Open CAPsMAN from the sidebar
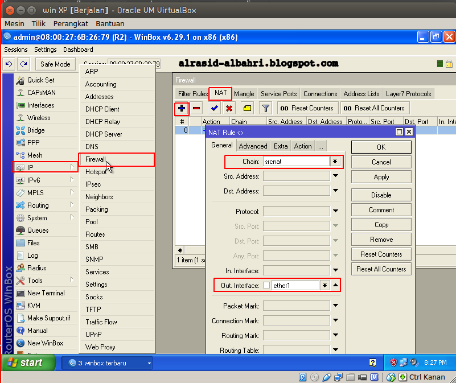Viewport: 456px width, 383px height. 42,93
